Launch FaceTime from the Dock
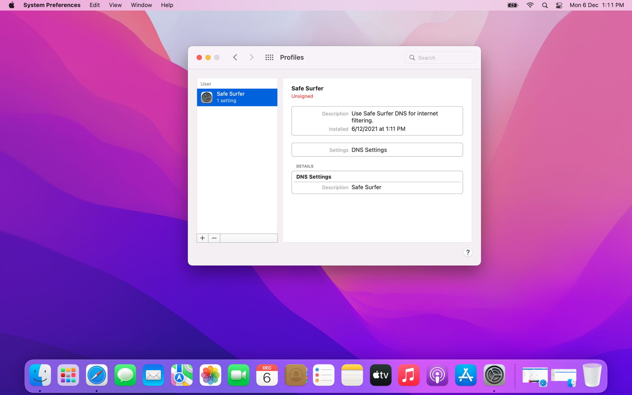 point(239,375)
